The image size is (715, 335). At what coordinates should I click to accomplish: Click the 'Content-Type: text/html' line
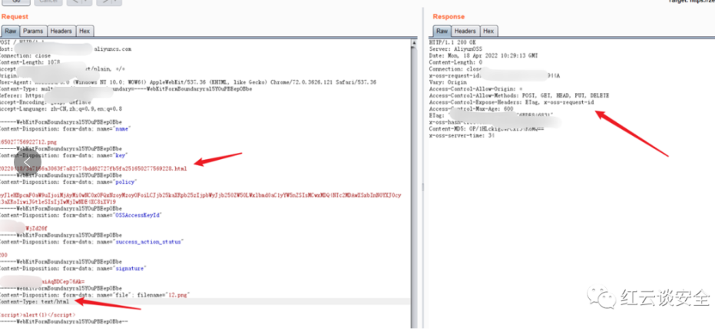[35, 302]
